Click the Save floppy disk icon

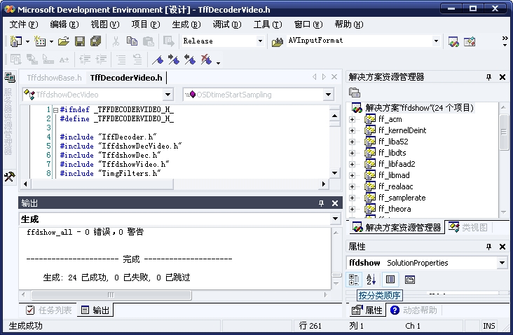click(x=80, y=41)
